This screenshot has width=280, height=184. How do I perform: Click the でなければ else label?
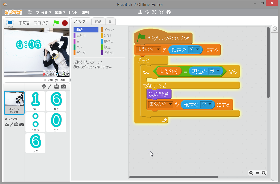[154, 86]
